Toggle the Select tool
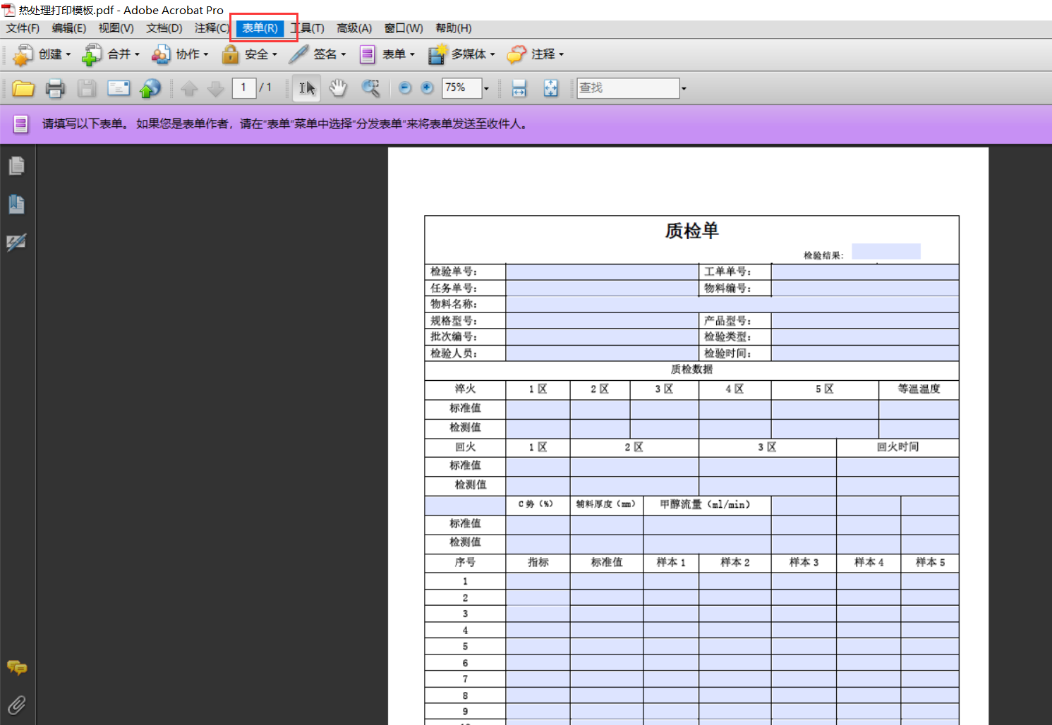1052x725 pixels. click(306, 87)
